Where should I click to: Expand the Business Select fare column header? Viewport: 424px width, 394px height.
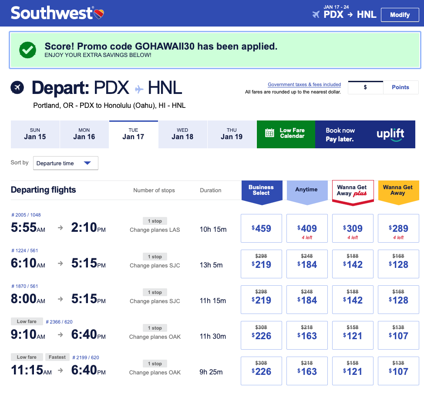click(x=261, y=190)
